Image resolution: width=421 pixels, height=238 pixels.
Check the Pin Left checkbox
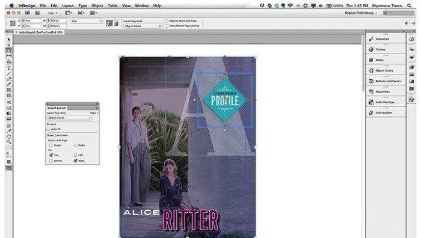pos(75,155)
